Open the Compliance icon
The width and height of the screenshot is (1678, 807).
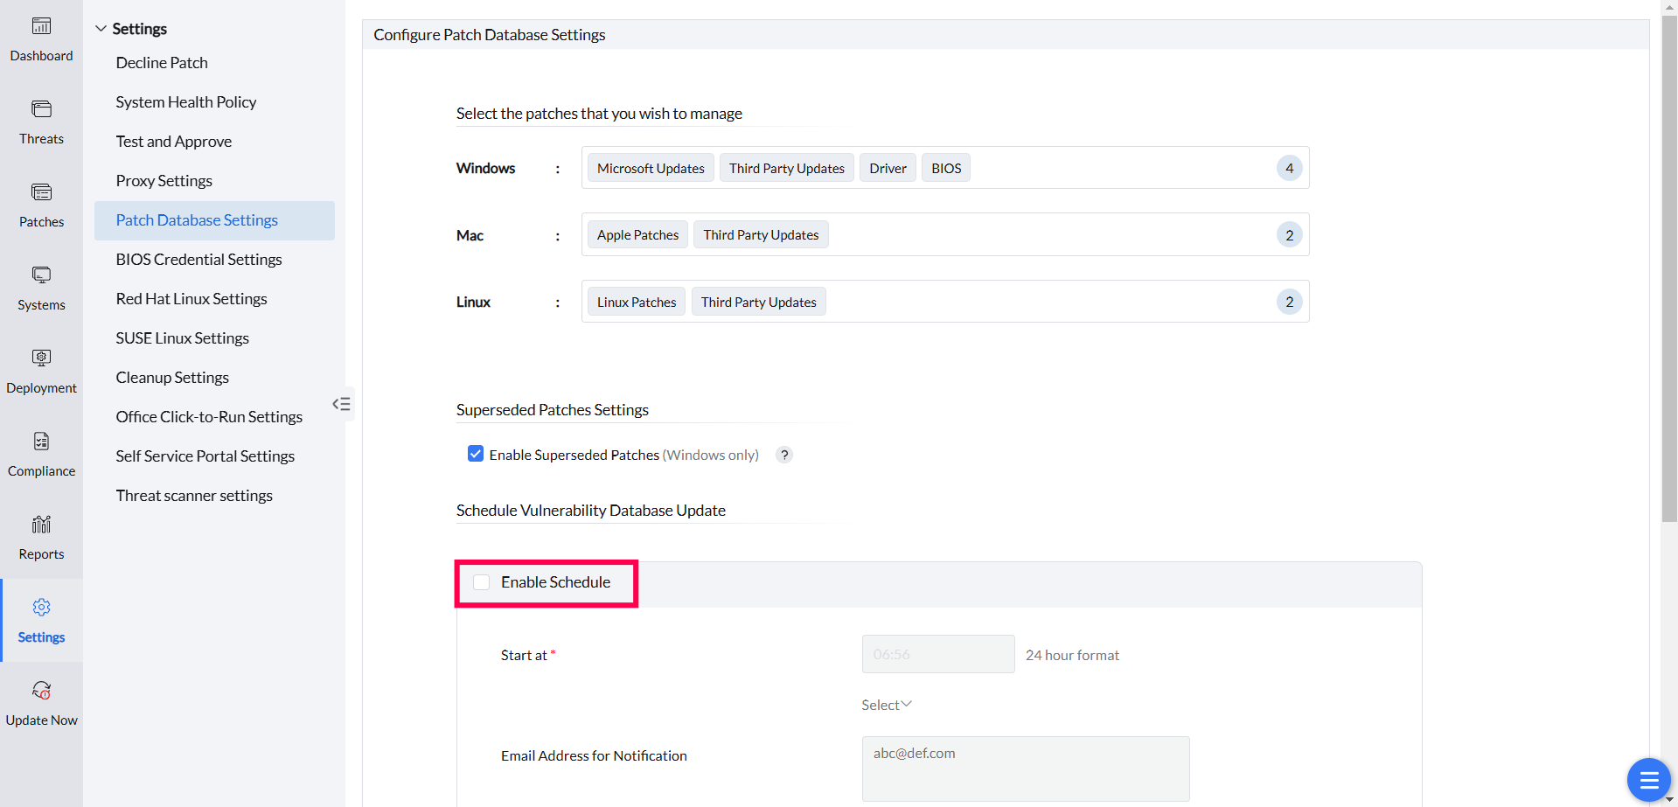click(41, 442)
